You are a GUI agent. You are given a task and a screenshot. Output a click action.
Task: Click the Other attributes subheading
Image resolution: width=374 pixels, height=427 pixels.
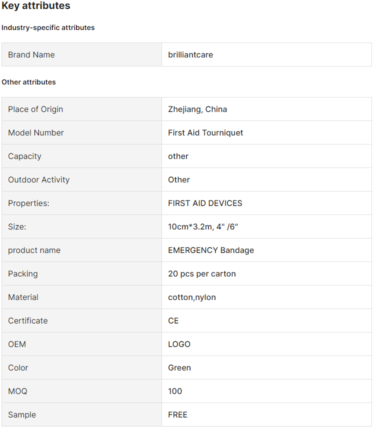28,82
